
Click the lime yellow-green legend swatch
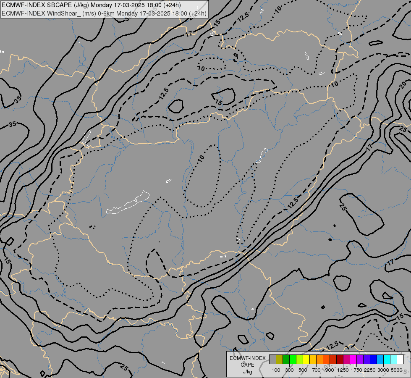point(299,360)
